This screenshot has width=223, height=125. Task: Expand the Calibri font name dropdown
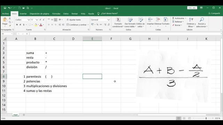coord(29,20)
